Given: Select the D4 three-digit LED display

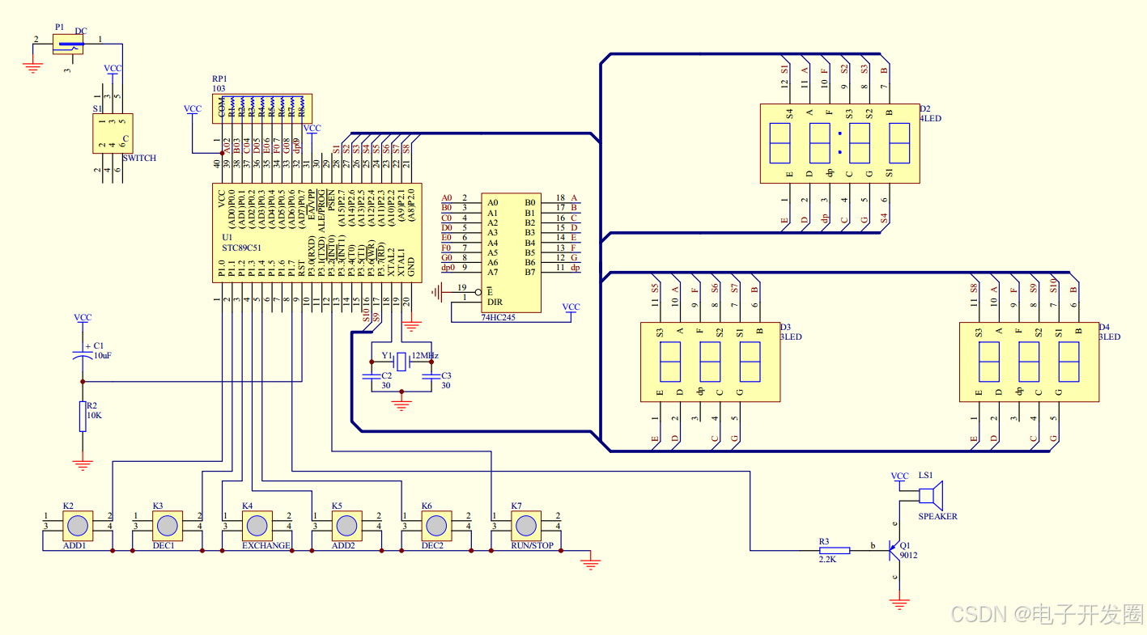Looking at the screenshot, I should pos(1029,362).
